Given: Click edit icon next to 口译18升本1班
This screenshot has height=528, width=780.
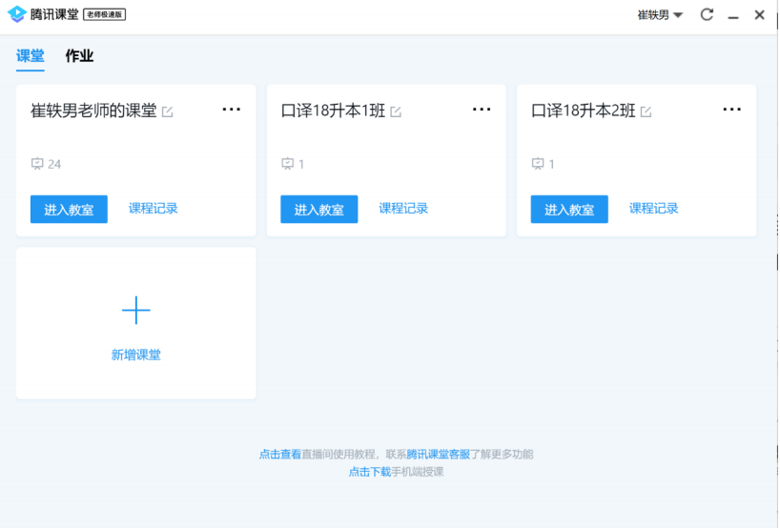Looking at the screenshot, I should (396, 112).
